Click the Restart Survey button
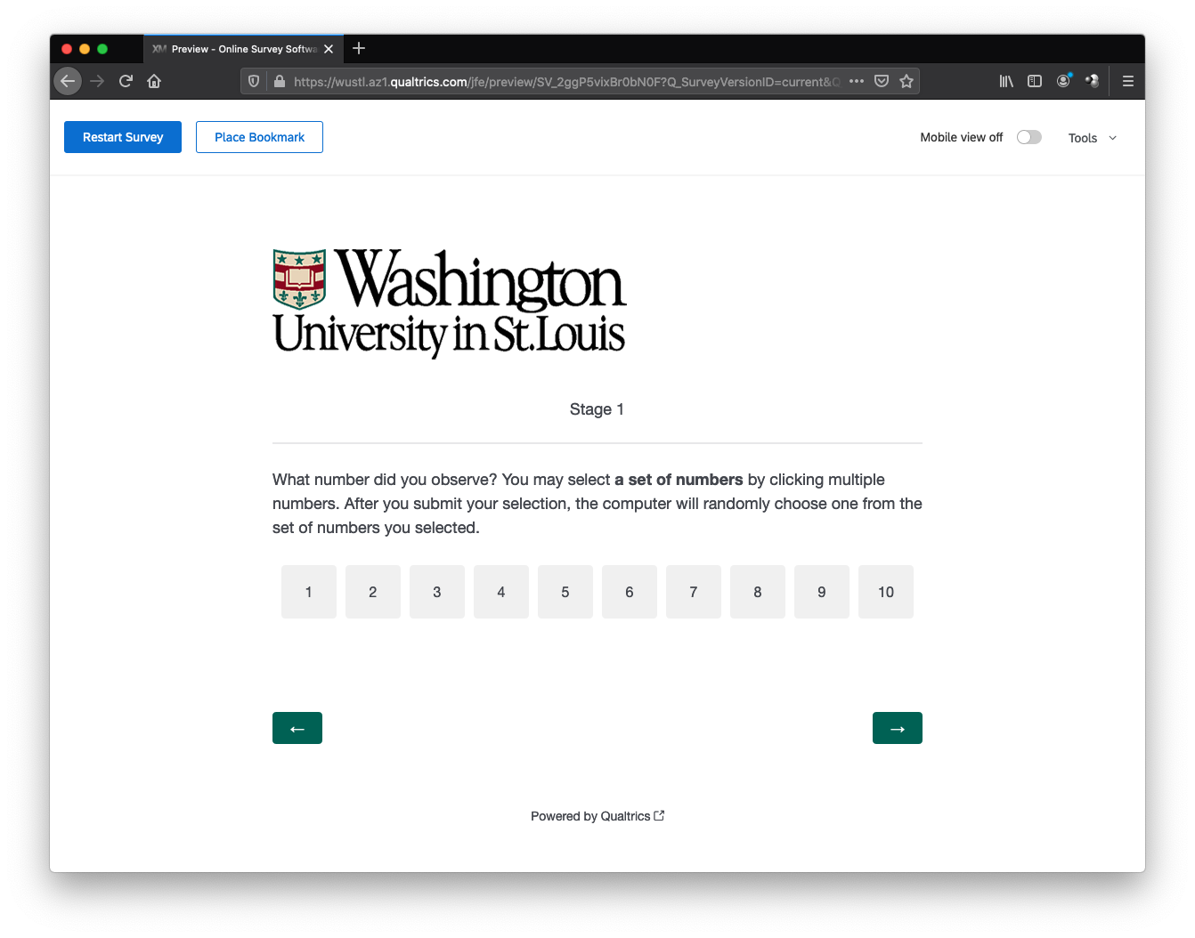 click(x=123, y=137)
